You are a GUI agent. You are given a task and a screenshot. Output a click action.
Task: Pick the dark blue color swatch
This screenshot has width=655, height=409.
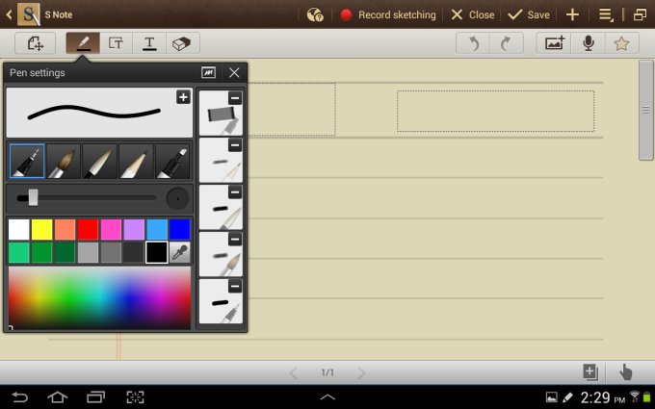[179, 230]
